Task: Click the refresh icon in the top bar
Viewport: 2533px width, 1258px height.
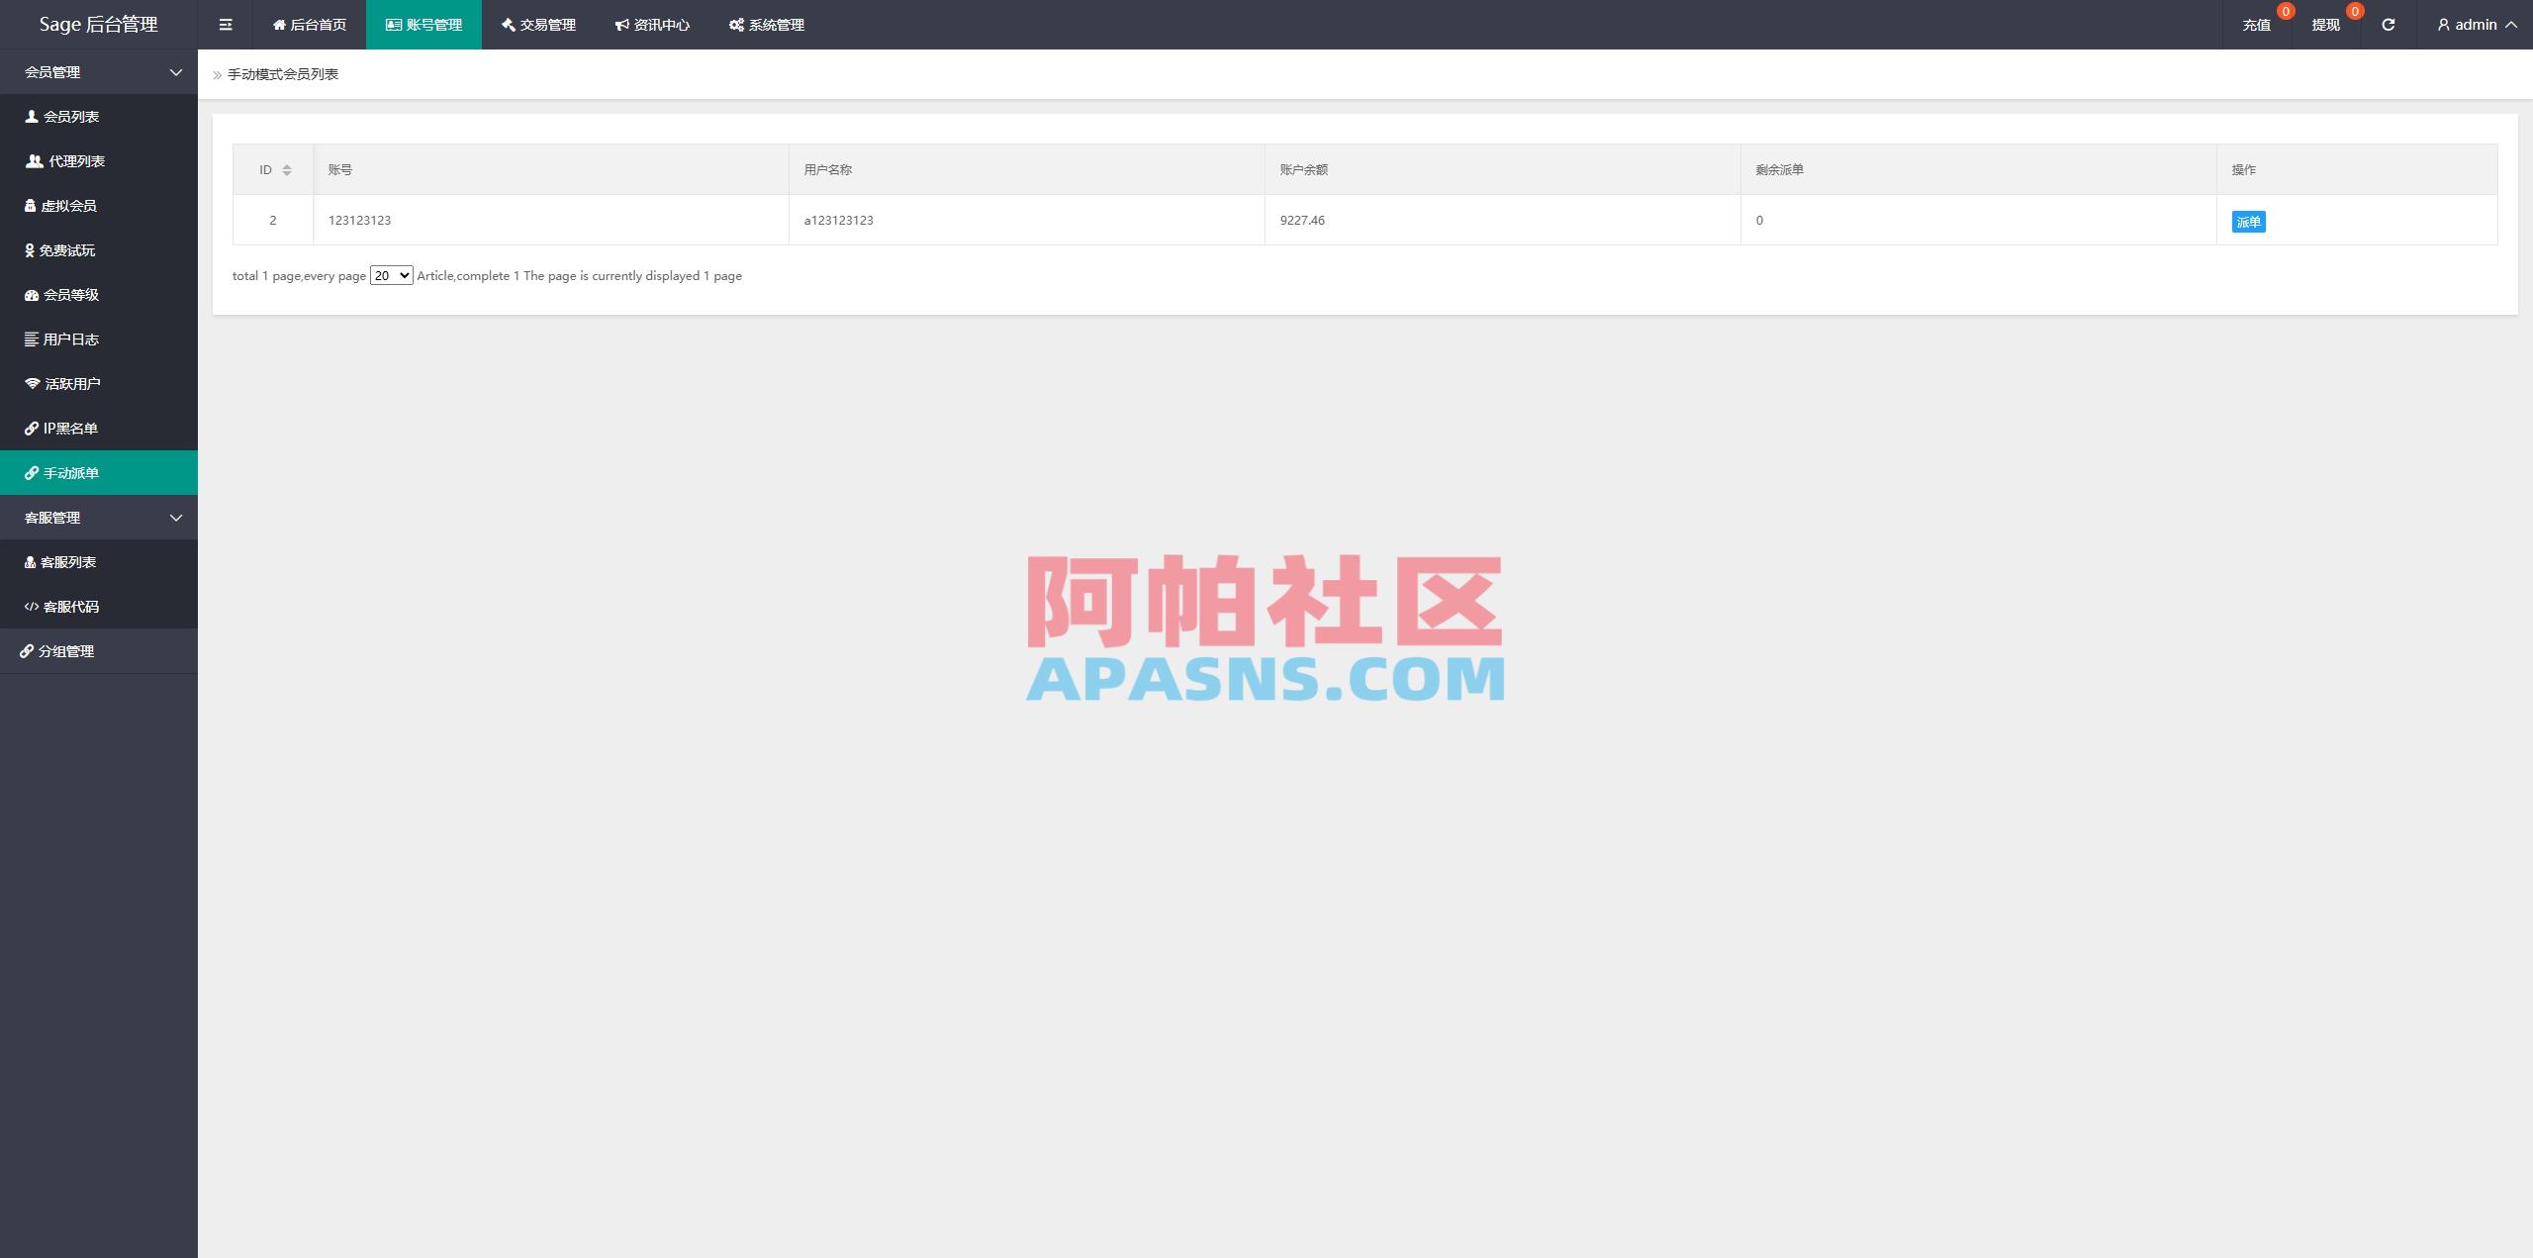Action: coord(2388,24)
